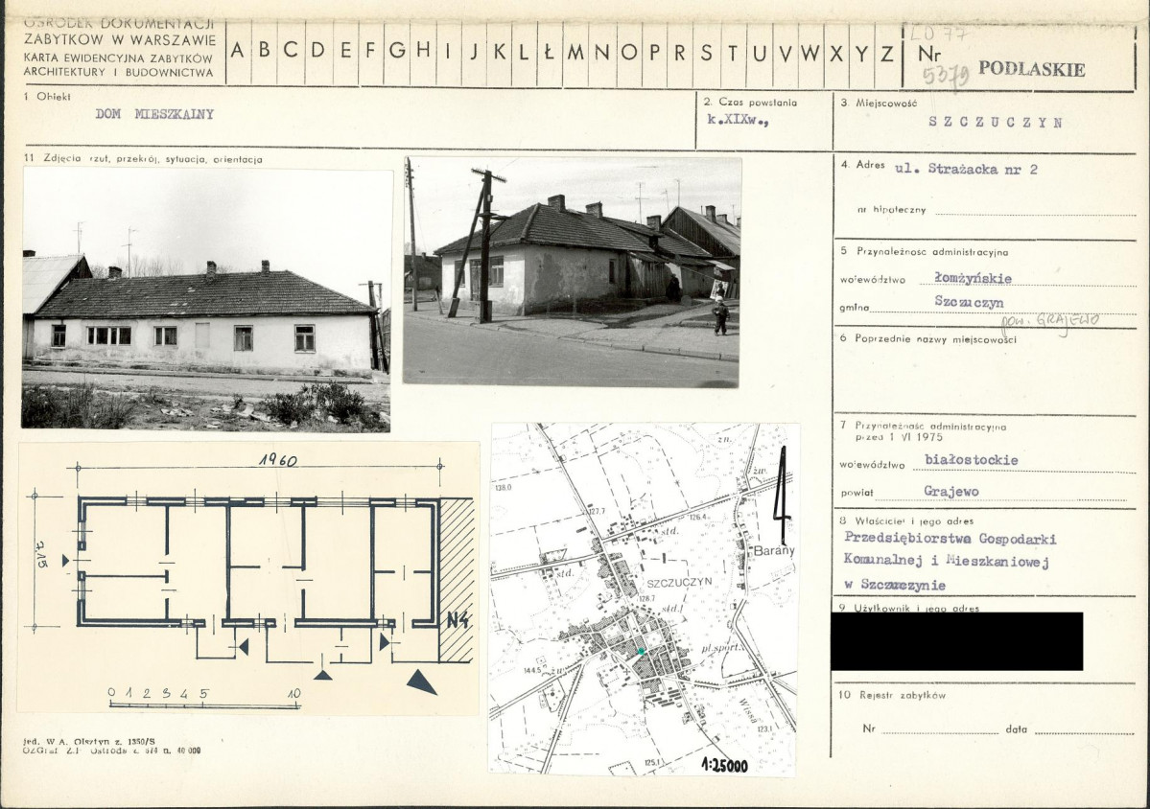Click the 'Nr' label in the header

point(928,55)
